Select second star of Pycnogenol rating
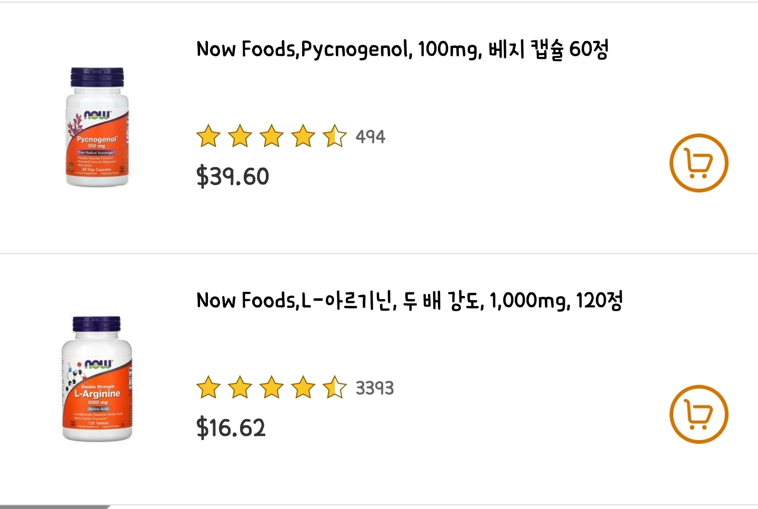Screen dimensions: 758x509 (240, 136)
